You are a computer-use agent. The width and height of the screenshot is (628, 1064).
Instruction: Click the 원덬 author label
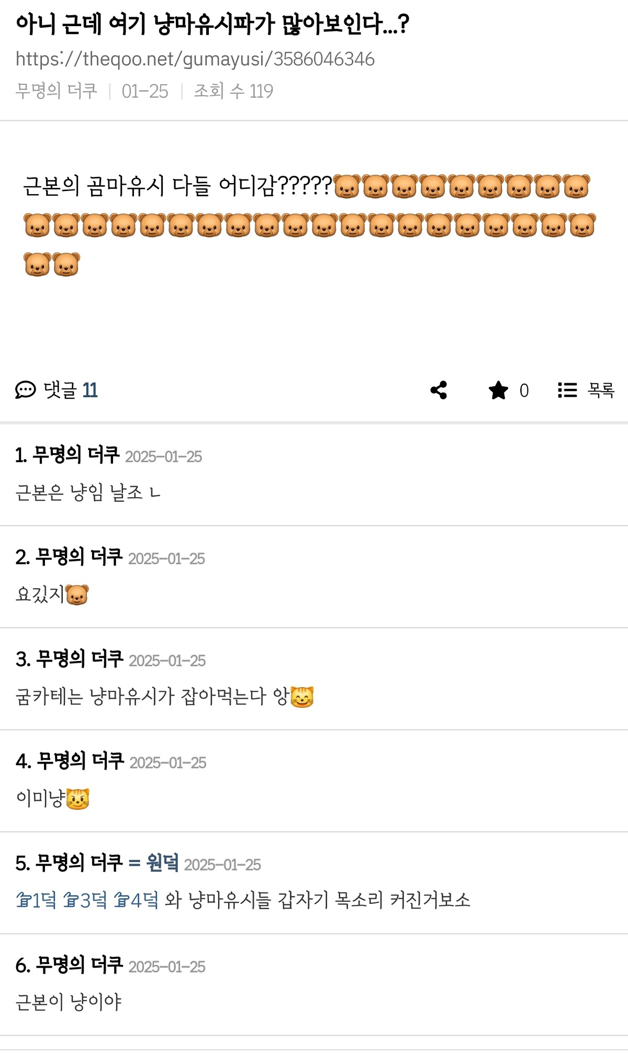click(x=162, y=863)
